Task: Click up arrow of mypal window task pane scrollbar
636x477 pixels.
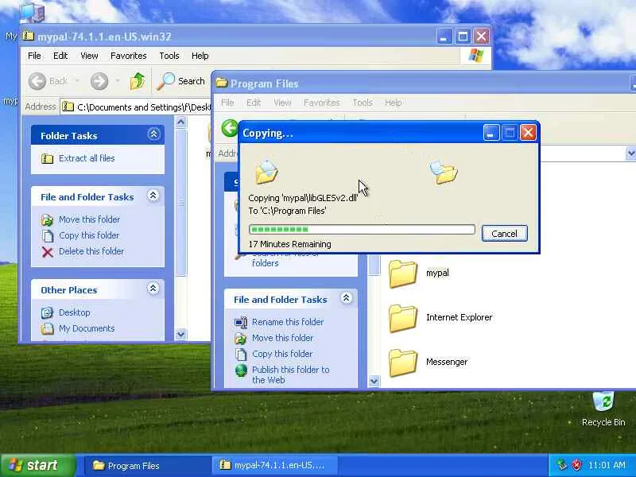Action: 181,122
